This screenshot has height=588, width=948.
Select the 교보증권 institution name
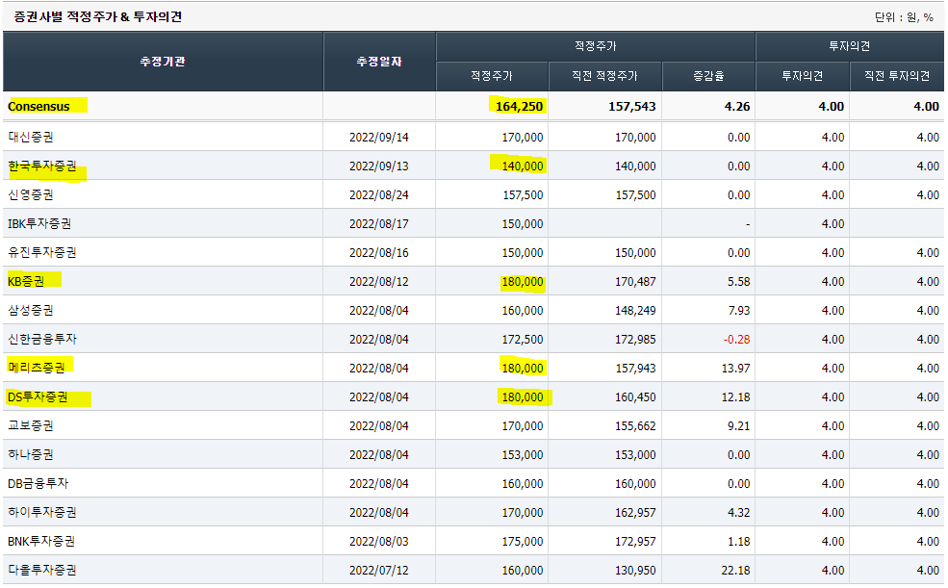coord(30,425)
